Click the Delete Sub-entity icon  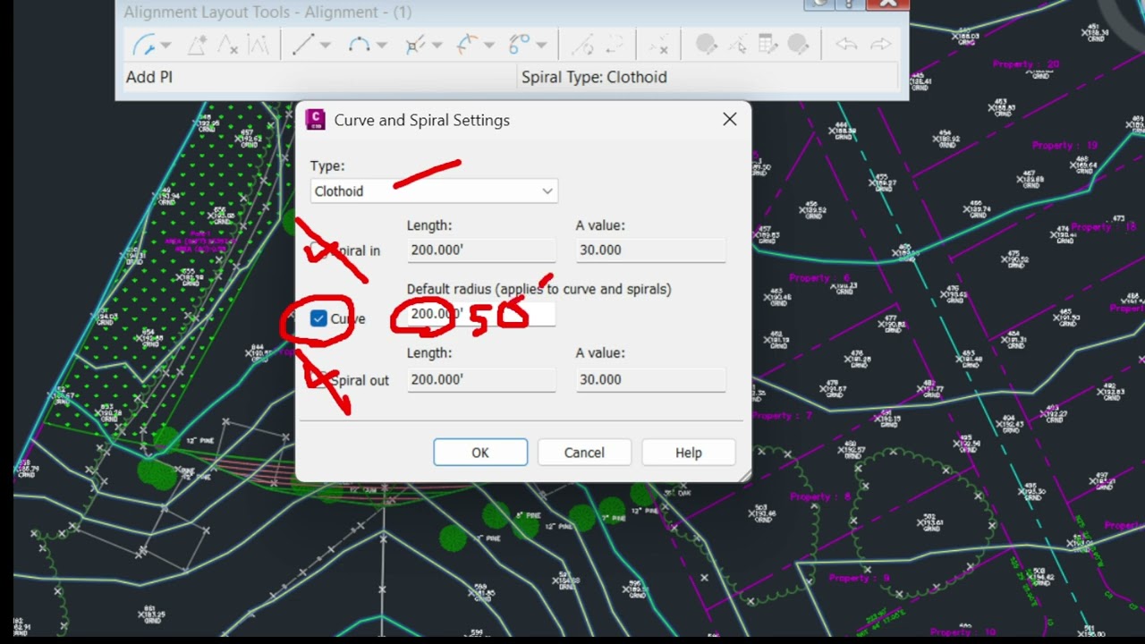point(658,45)
